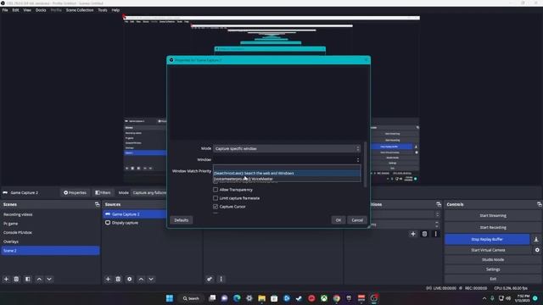Move scene down with the arrow icon
The width and height of the screenshot is (543, 305).
pos(49,279)
